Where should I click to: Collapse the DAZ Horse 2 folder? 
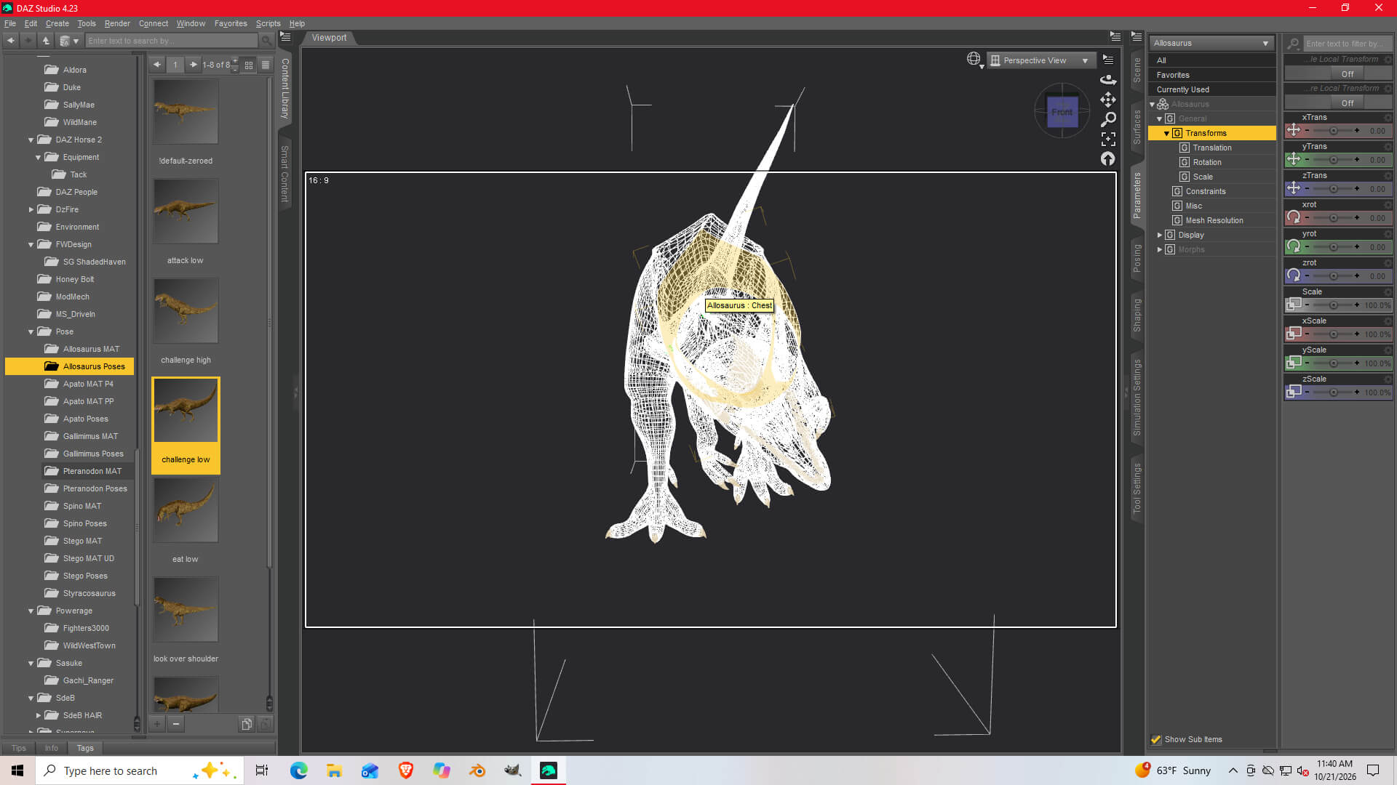31,140
